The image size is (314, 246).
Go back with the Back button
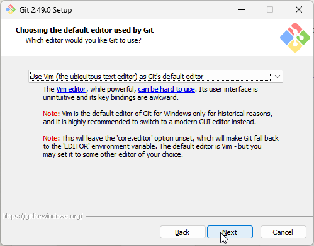pyautogui.click(x=182, y=232)
